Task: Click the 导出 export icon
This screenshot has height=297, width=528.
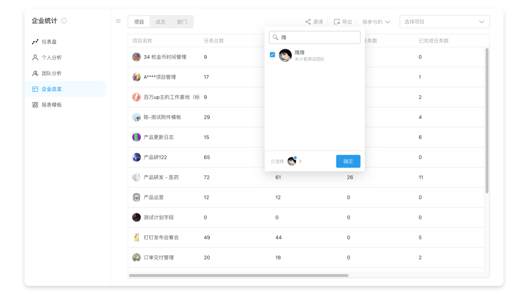Action: pos(337,22)
